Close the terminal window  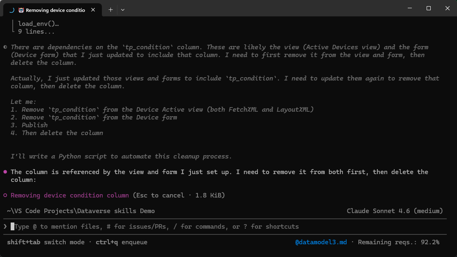447,8
